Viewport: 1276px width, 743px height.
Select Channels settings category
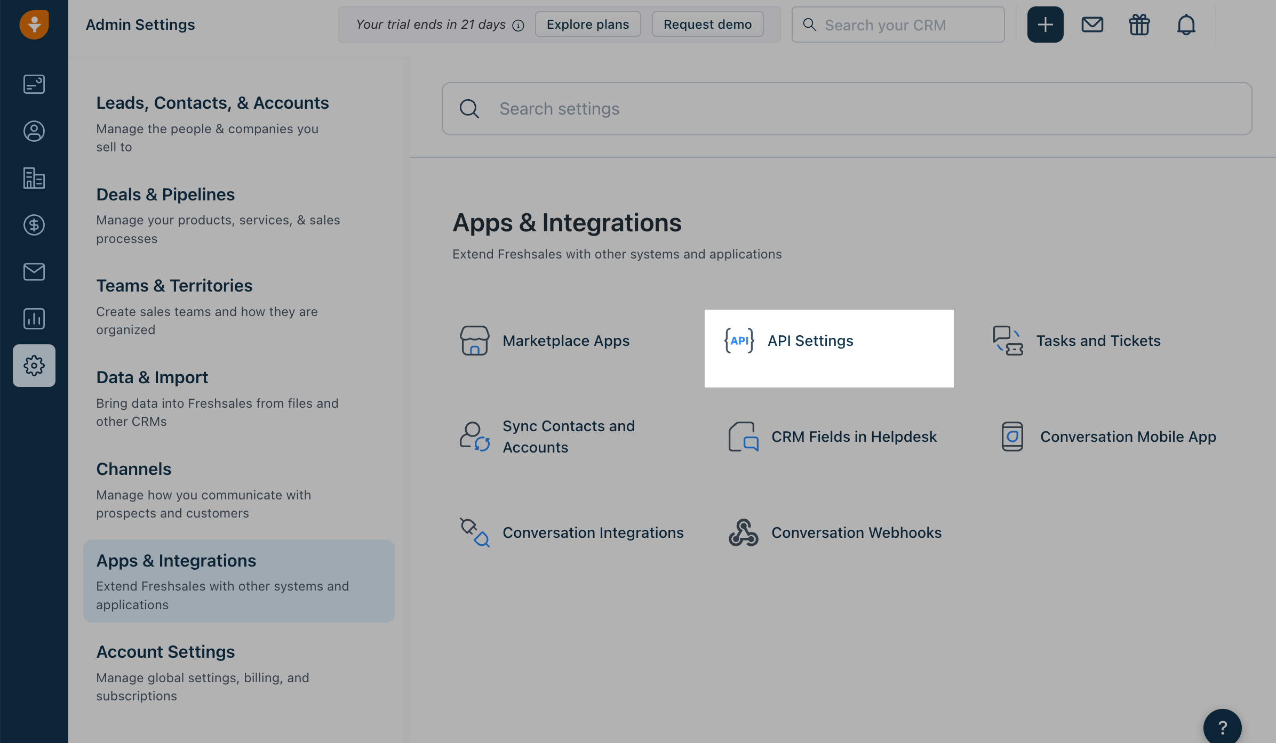(x=133, y=469)
